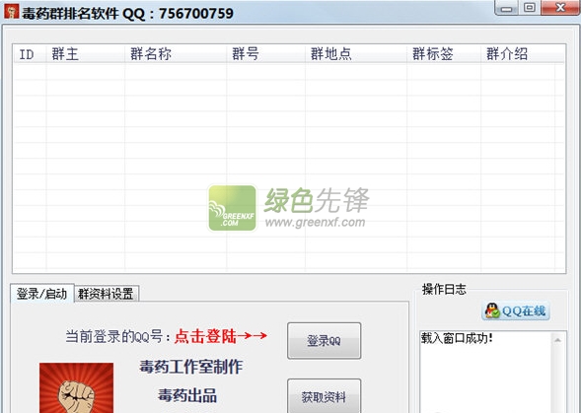581x413 pixels.
Task: Click the red fist logo image
Action: click(x=76, y=387)
